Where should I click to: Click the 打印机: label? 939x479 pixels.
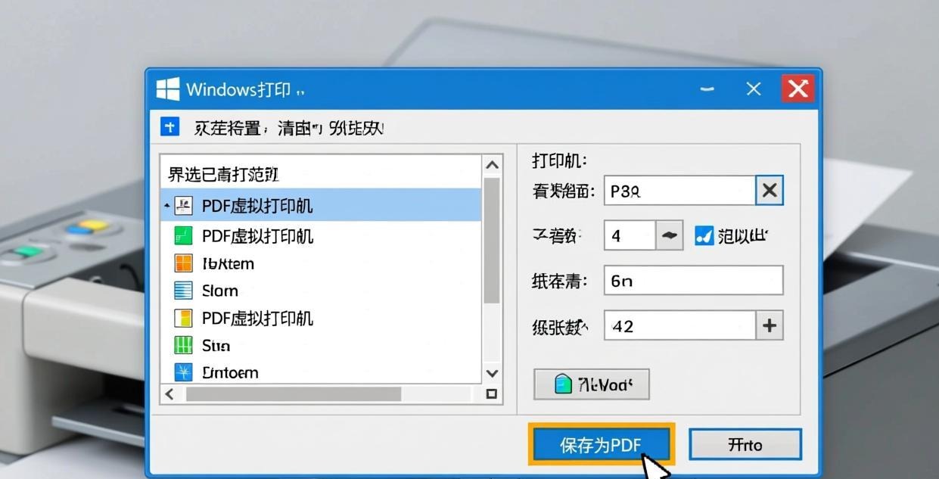(560, 160)
